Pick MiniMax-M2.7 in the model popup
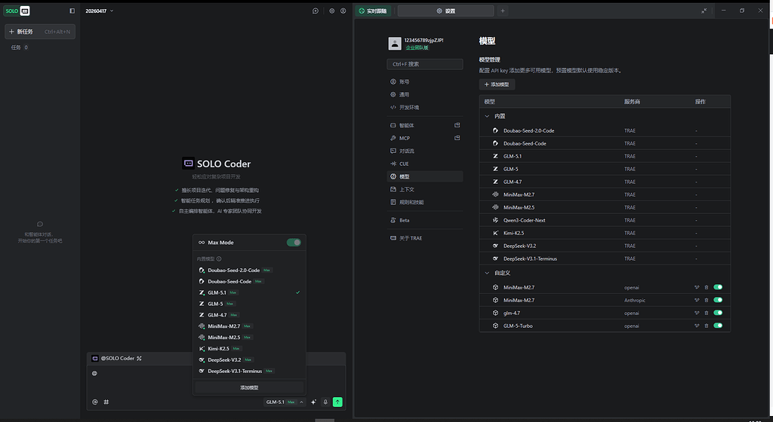 click(249, 326)
